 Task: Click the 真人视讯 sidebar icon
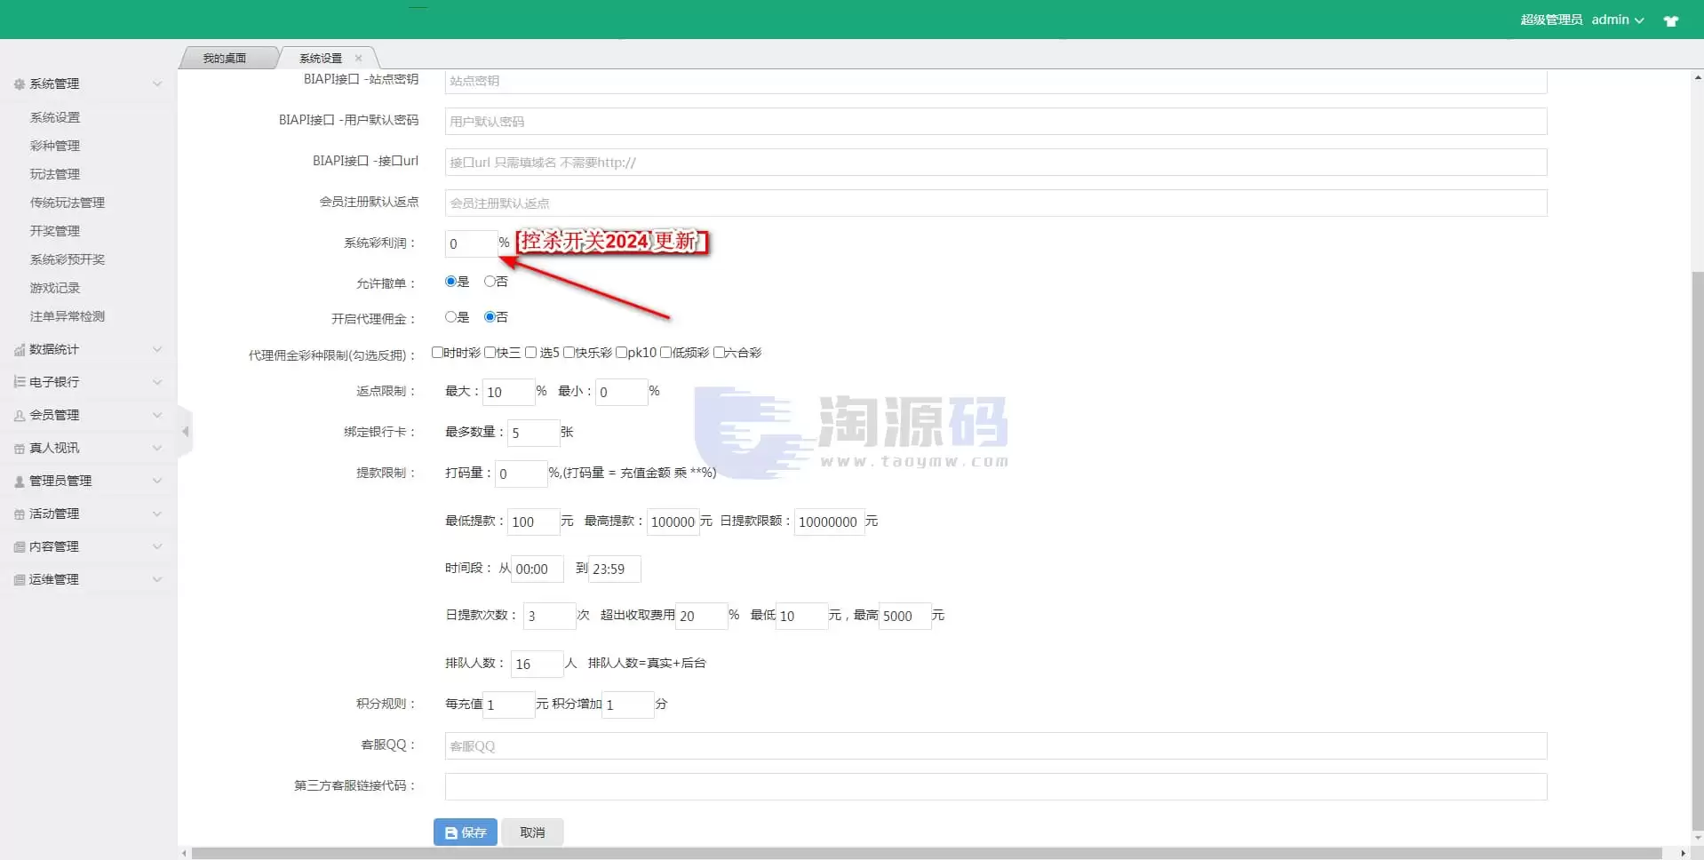click(x=20, y=448)
